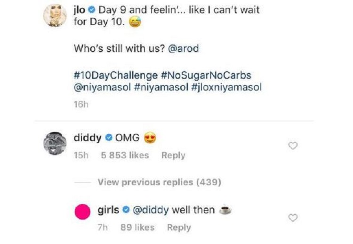Image resolution: width=353 pixels, height=244 pixels.
Task: Tap the heart beside girls' reply
Action: [293, 218]
